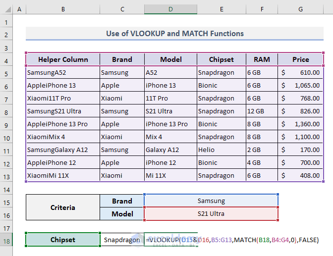Image resolution: width=333 pixels, height=256 pixels.
Task: Select cell containing 'SamsungGalaxy A12'
Action: [63, 150]
